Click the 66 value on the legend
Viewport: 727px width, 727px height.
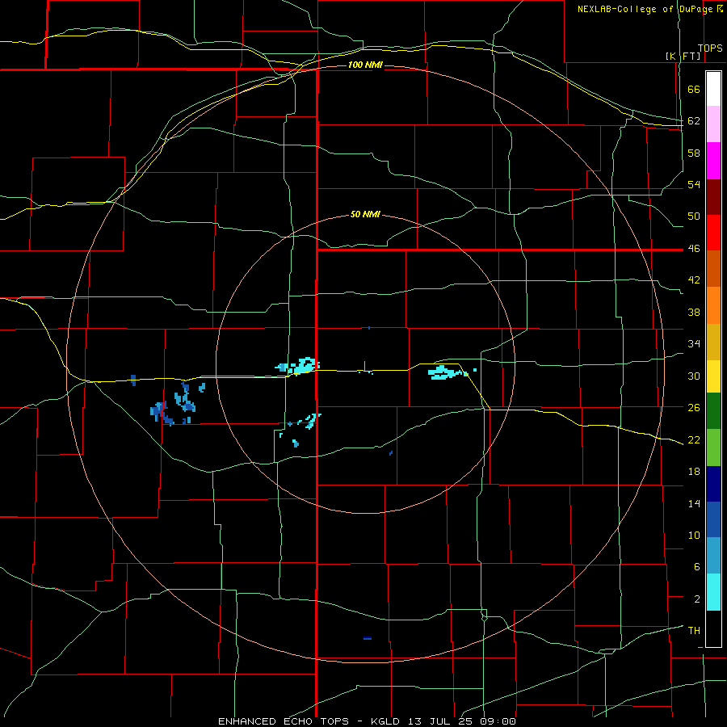[694, 90]
